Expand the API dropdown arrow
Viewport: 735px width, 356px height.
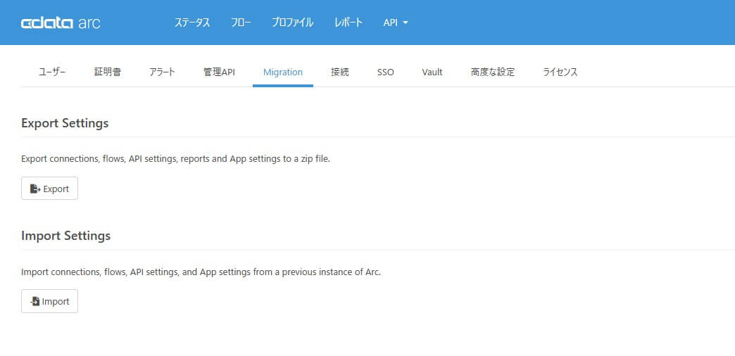click(x=406, y=23)
